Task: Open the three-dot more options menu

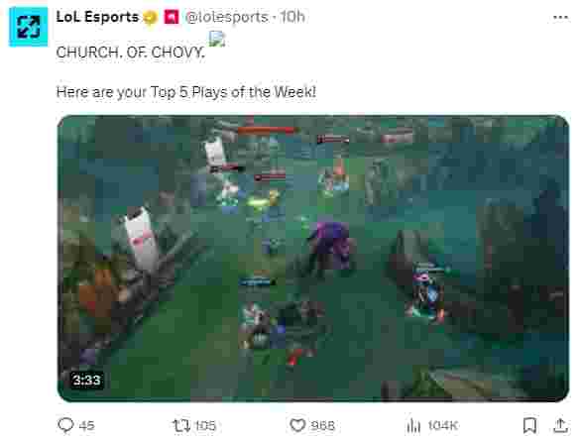Action: tap(560, 17)
